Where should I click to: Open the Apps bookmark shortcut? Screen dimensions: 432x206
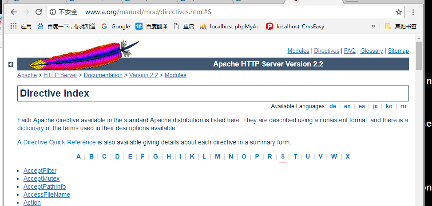(21, 27)
